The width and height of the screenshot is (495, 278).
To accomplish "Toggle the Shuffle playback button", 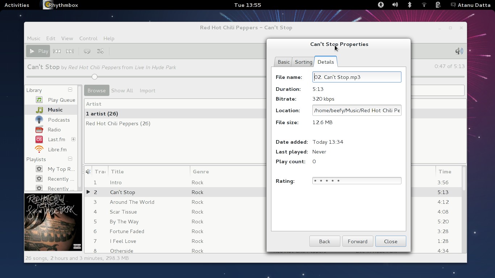I will 100,51.
